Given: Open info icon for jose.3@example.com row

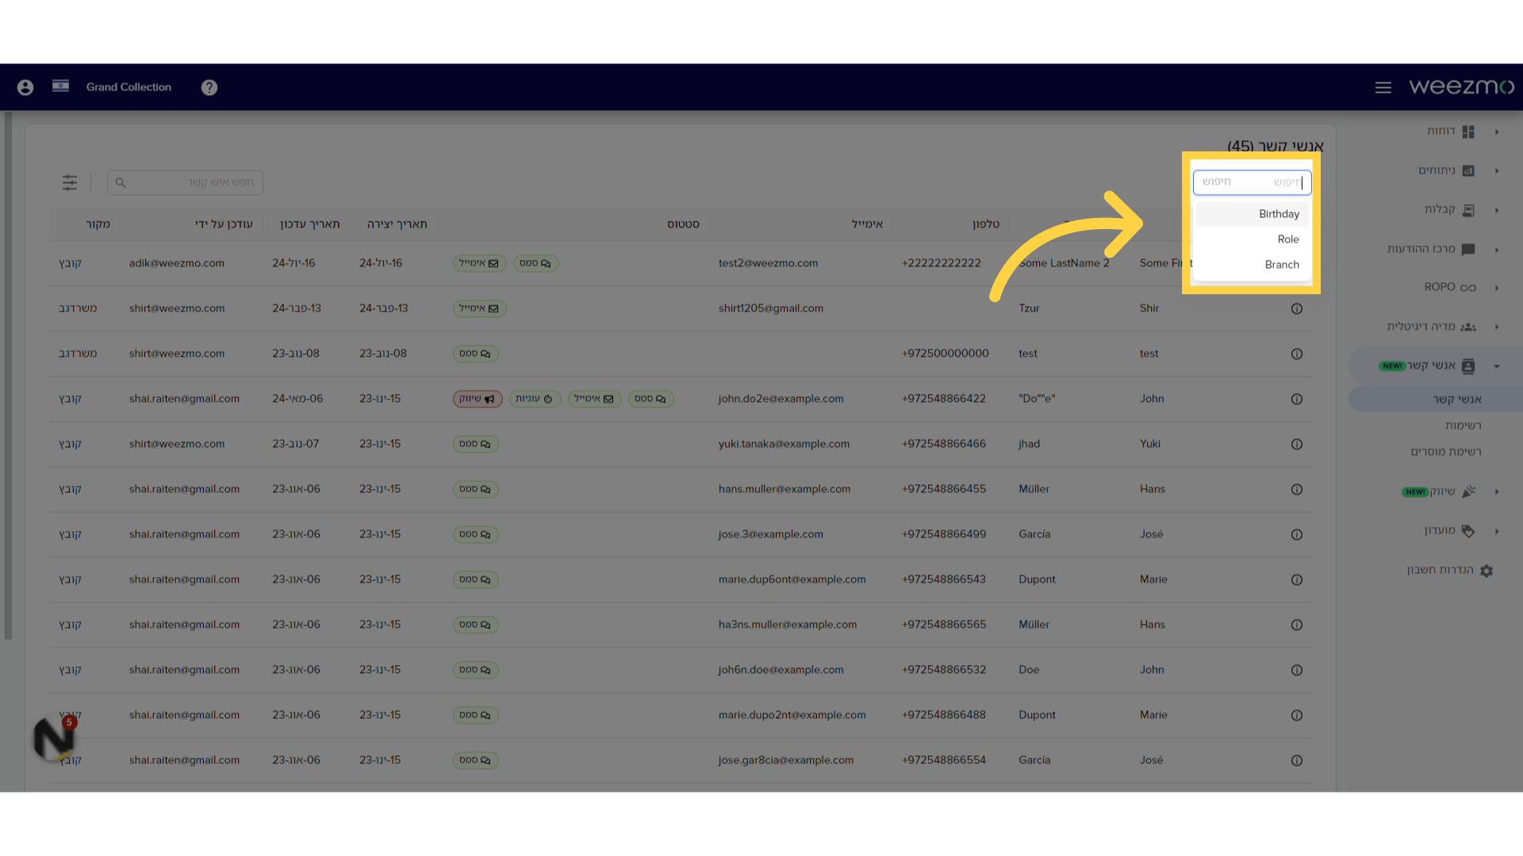Looking at the screenshot, I should (1297, 535).
